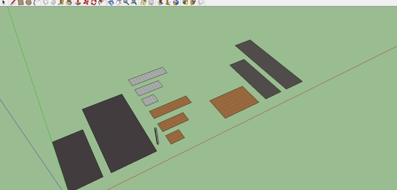Select the large brown square panel

pyautogui.click(x=234, y=102)
